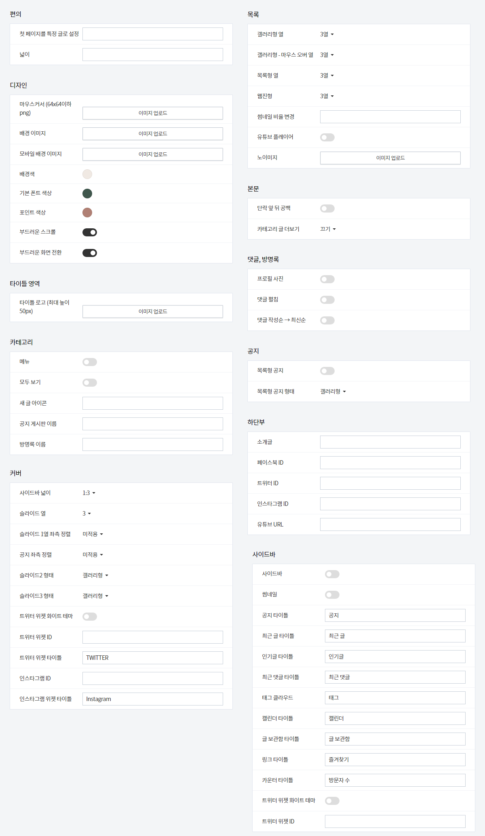Open 사이드바 넓이 1:3 dropdown

(89, 493)
